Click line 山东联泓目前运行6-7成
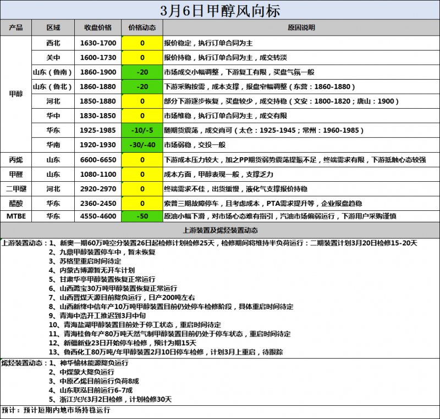440x419 pixels. [x=91, y=390]
